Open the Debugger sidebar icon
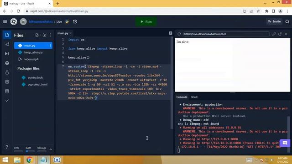The width and height of the screenshot is (292, 164). pos(7,54)
